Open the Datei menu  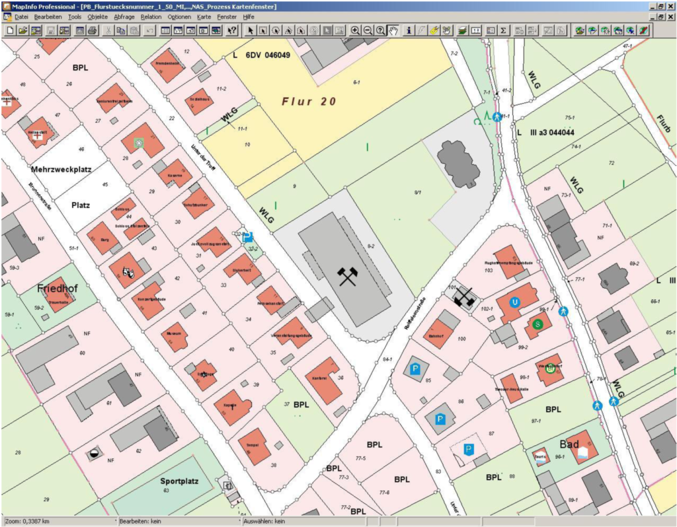tap(21, 16)
